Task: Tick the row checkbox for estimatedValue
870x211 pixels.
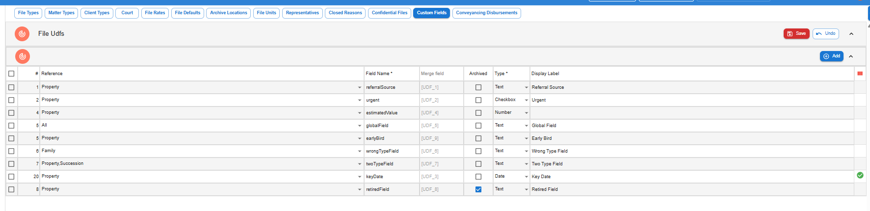Action: pos(11,113)
